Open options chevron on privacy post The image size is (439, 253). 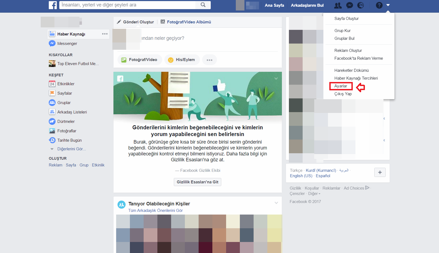[276, 79]
